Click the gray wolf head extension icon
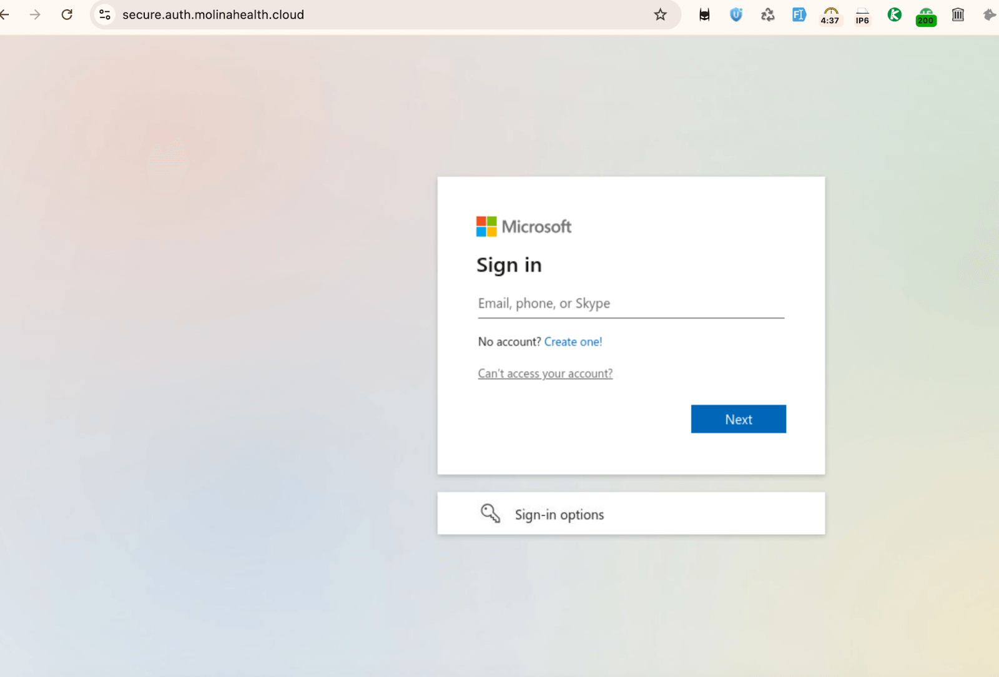 [x=989, y=15]
